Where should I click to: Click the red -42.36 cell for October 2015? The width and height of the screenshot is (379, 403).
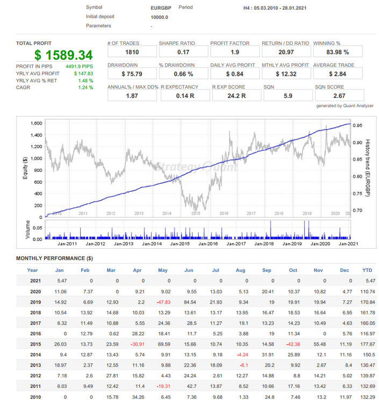(x=293, y=344)
